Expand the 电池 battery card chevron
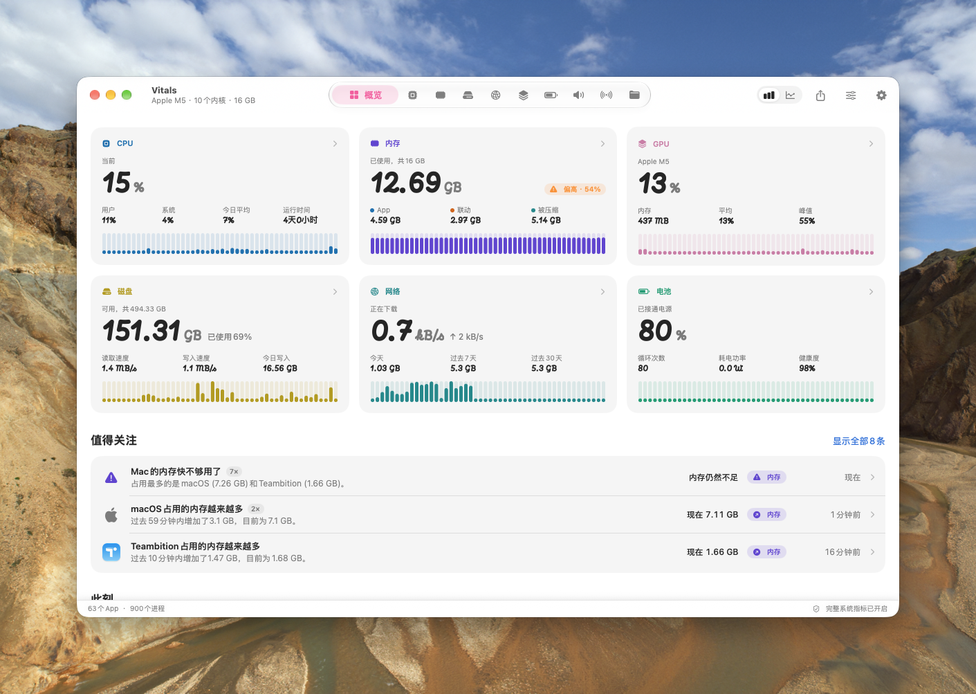The width and height of the screenshot is (976, 694). pyautogui.click(x=871, y=292)
